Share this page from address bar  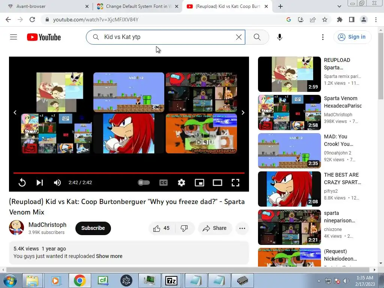point(313,19)
